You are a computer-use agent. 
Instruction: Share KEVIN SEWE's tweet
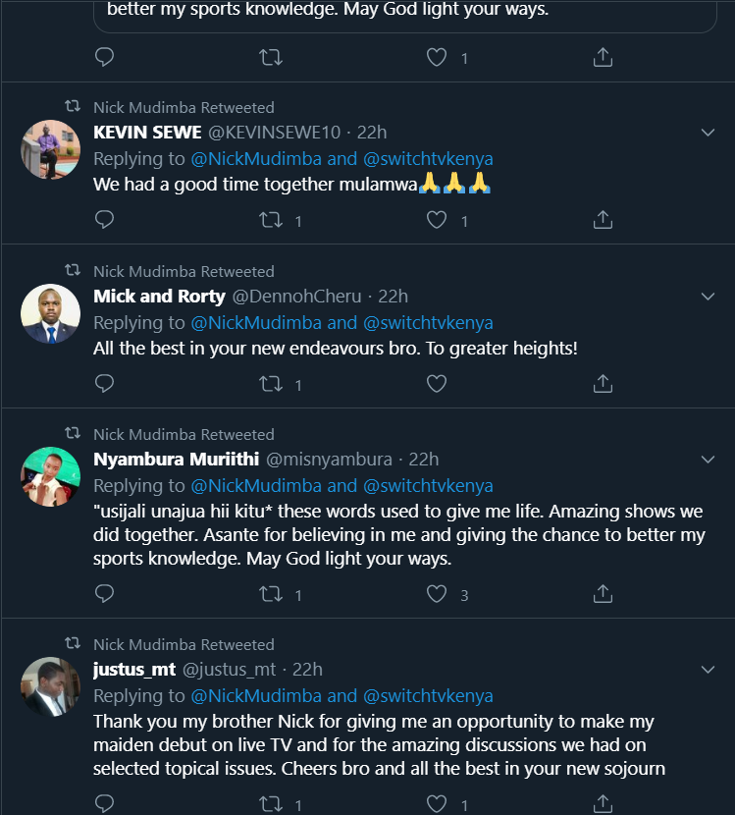tap(604, 220)
